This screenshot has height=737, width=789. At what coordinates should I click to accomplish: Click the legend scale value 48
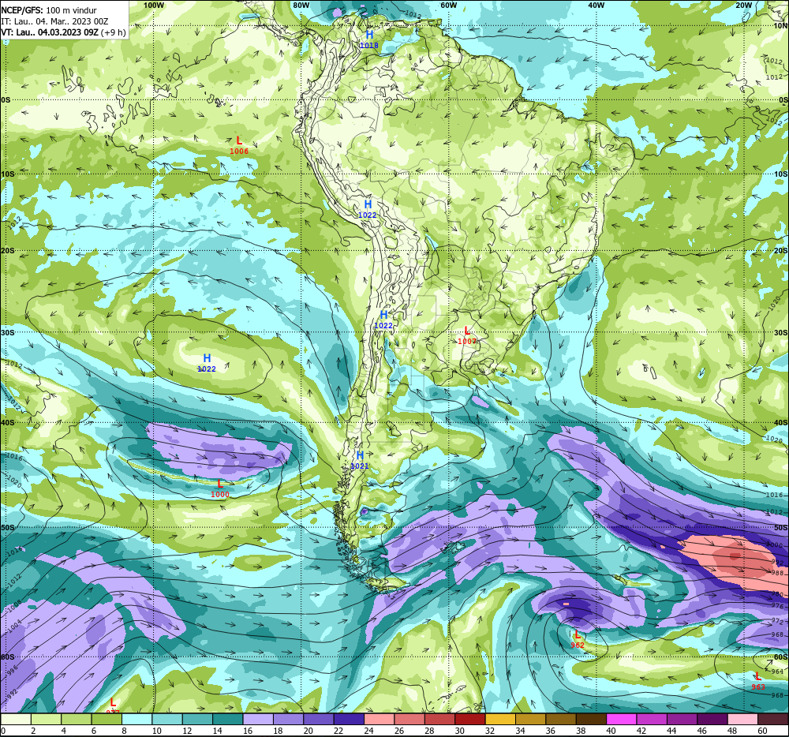[732, 731]
